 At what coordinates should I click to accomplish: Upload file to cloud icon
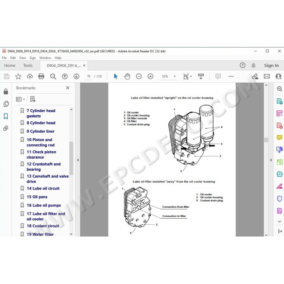point(30,76)
